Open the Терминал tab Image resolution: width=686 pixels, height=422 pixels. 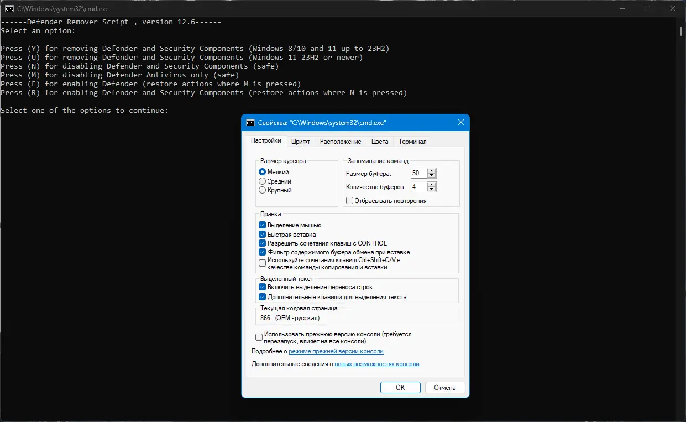tap(412, 142)
